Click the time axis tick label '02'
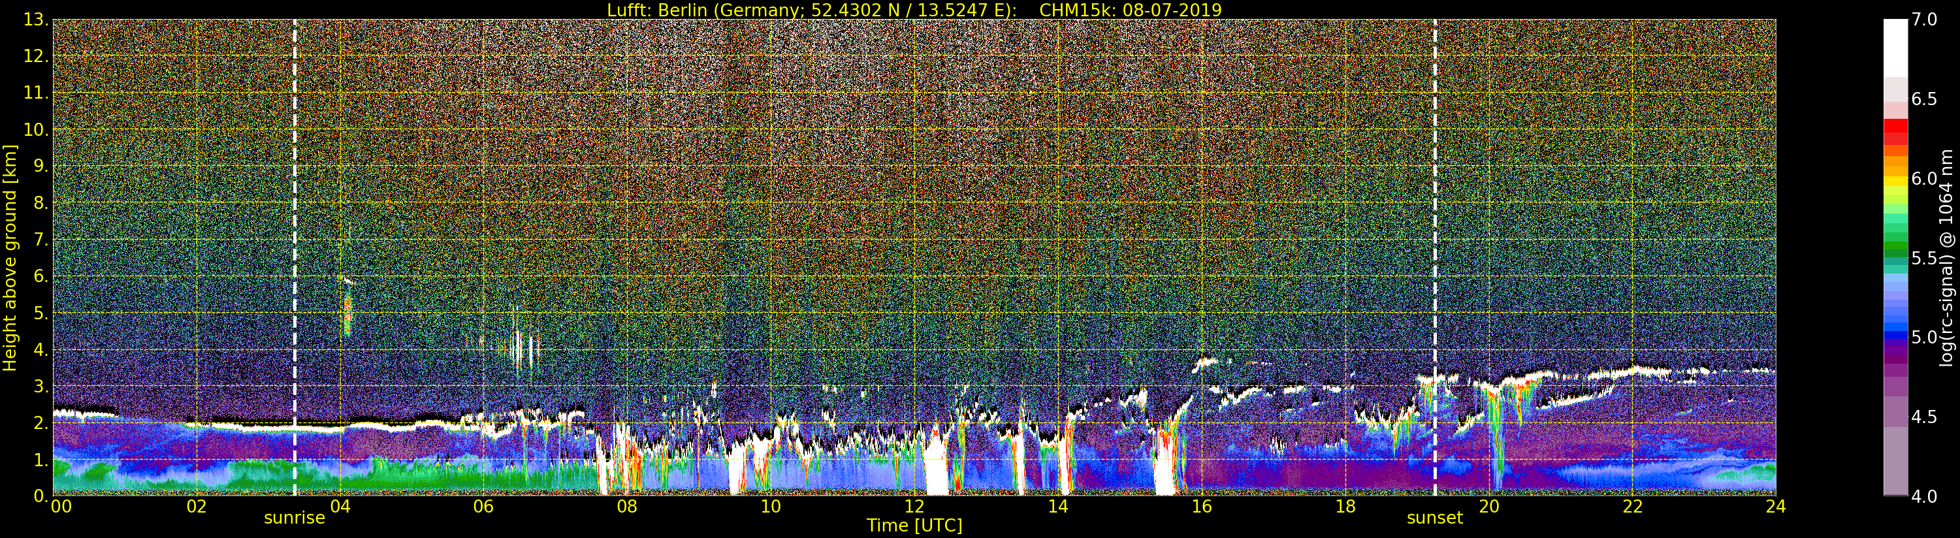1960x538 pixels. pyautogui.click(x=197, y=507)
